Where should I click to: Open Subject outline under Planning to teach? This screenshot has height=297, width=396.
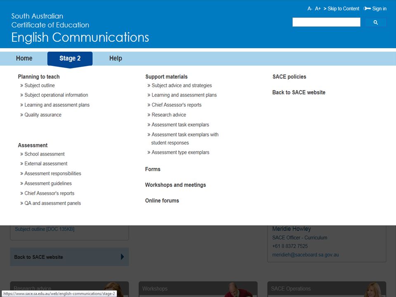point(40,85)
